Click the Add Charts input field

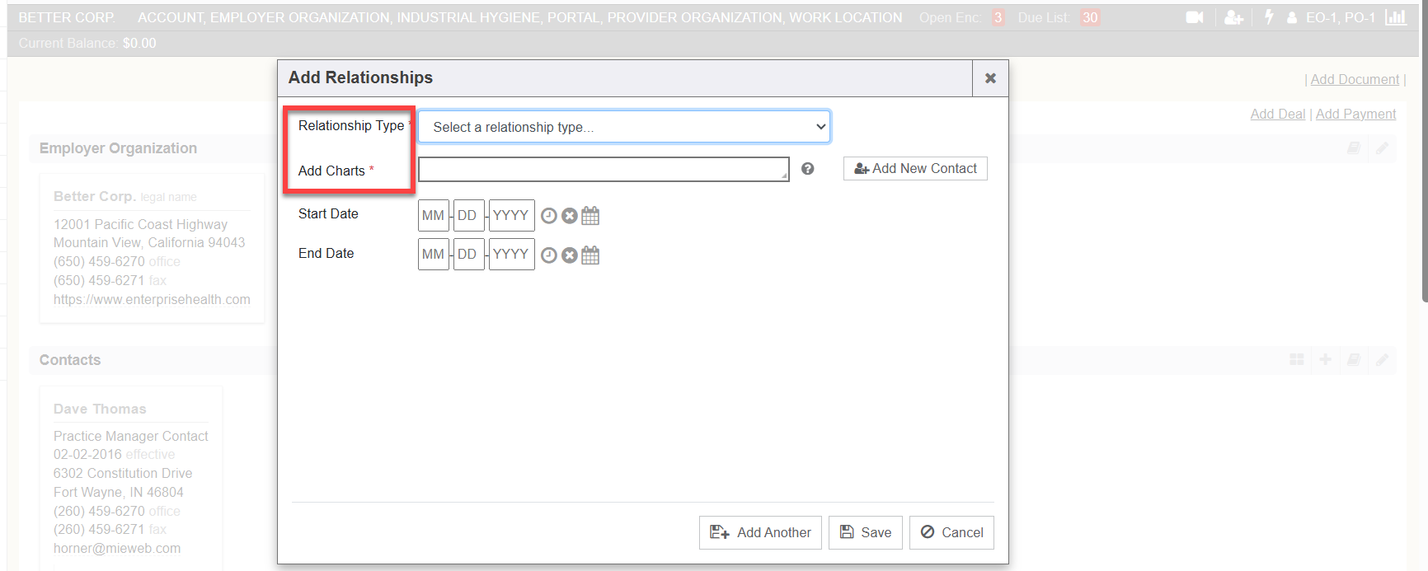(x=603, y=169)
